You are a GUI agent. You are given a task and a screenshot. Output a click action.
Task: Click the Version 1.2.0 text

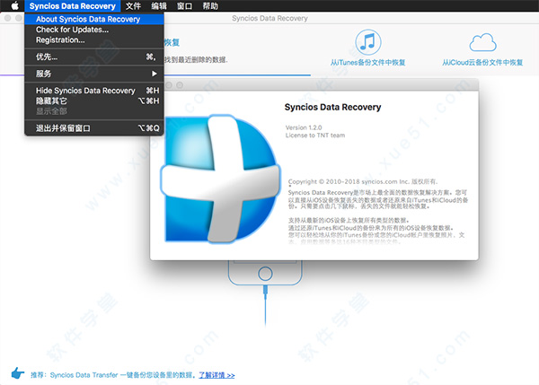[x=304, y=127]
